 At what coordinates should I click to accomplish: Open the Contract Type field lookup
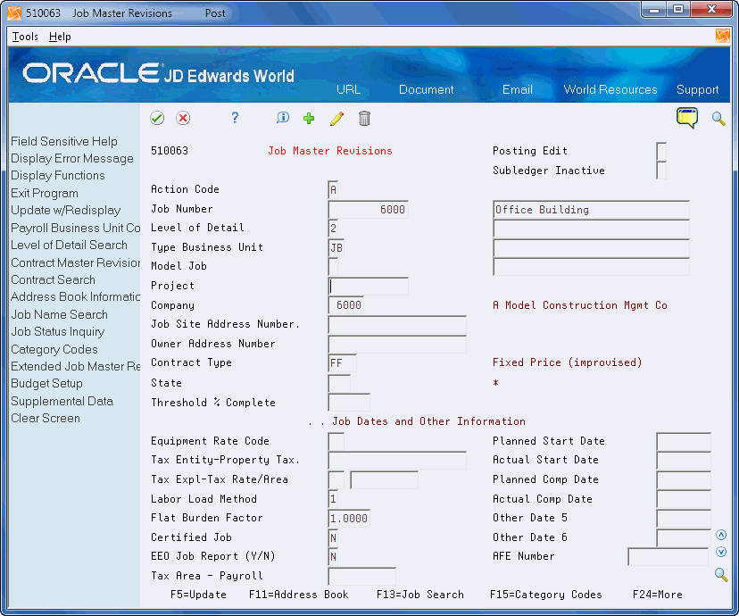point(341,363)
